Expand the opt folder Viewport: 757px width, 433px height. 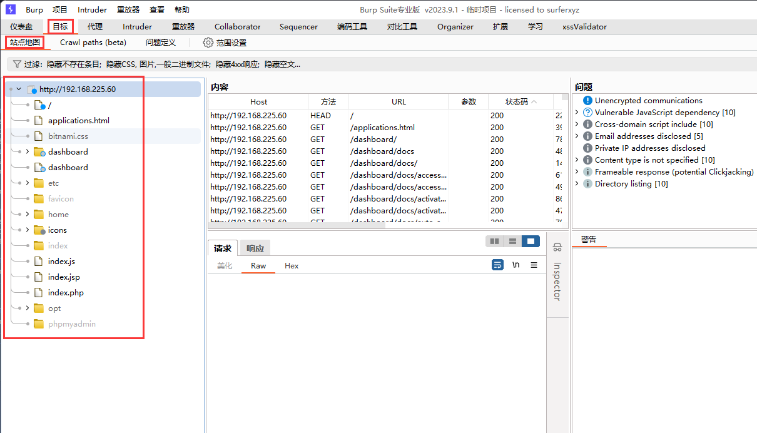coord(28,308)
